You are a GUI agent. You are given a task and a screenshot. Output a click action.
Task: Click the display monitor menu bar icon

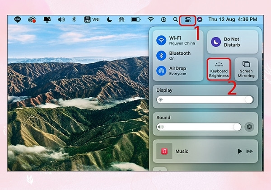(x=47, y=19)
